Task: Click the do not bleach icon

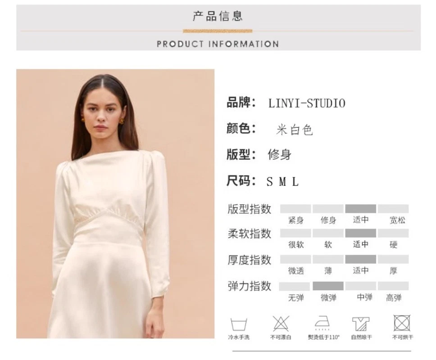Action: pyautogui.click(x=281, y=324)
